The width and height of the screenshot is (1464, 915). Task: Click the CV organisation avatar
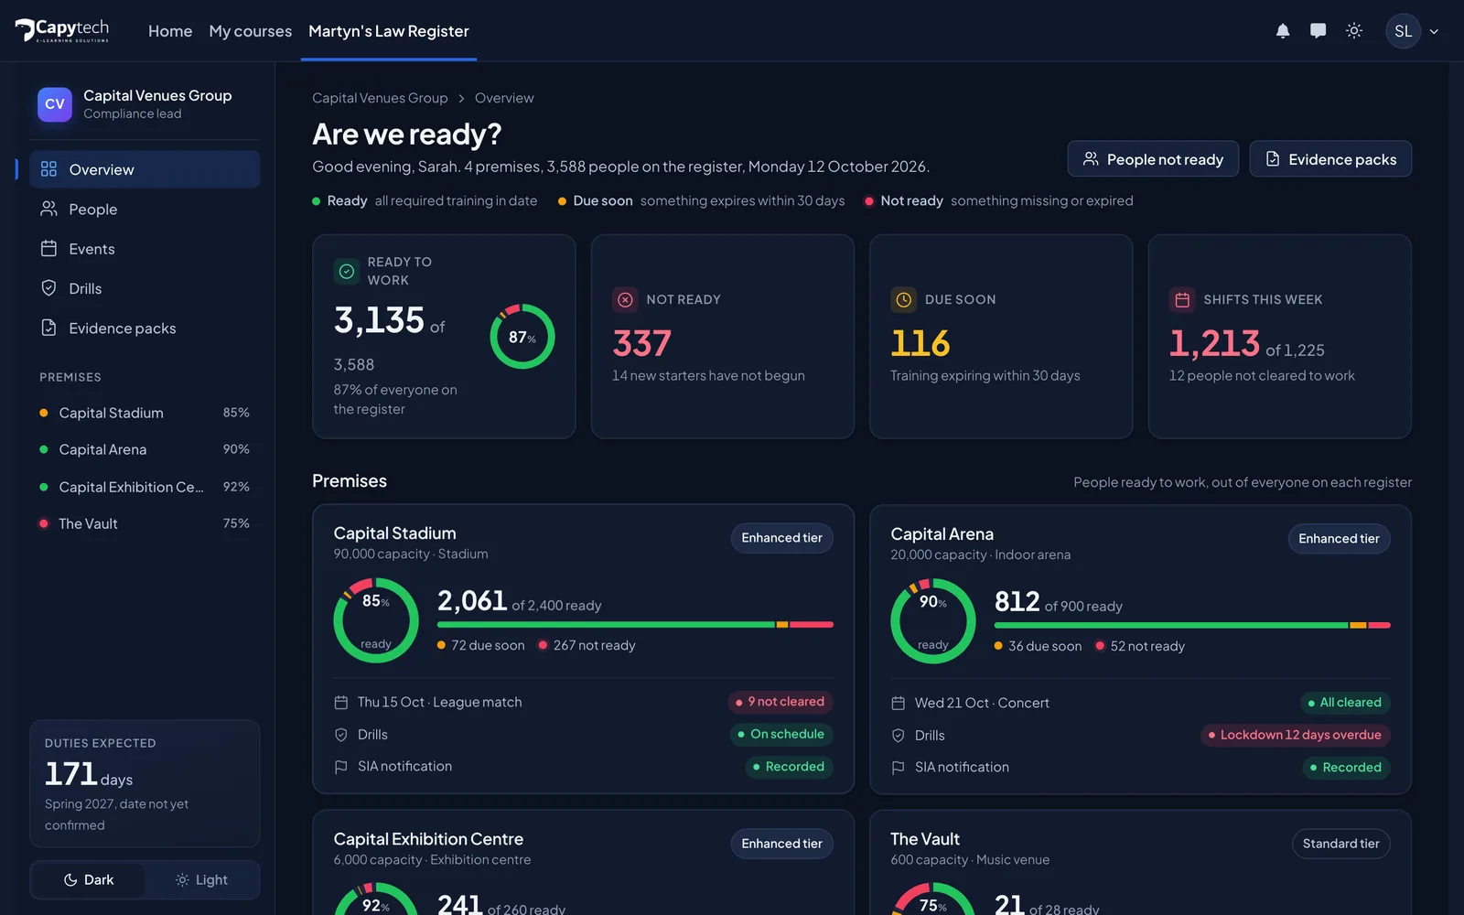coord(55,104)
